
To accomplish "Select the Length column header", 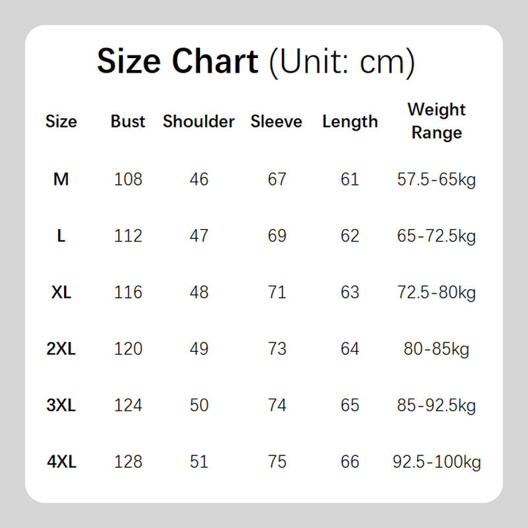I will 350,121.
